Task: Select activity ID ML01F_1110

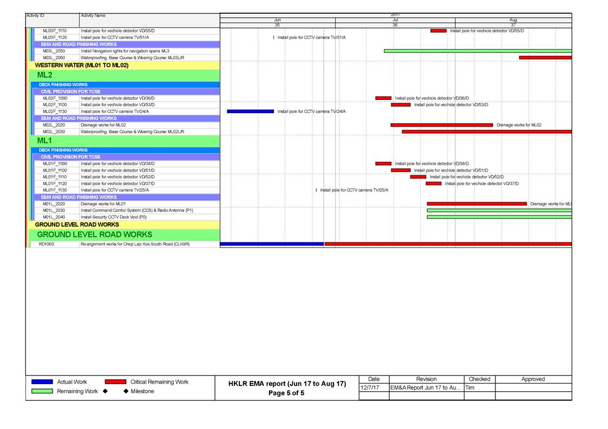Action: coord(55,177)
